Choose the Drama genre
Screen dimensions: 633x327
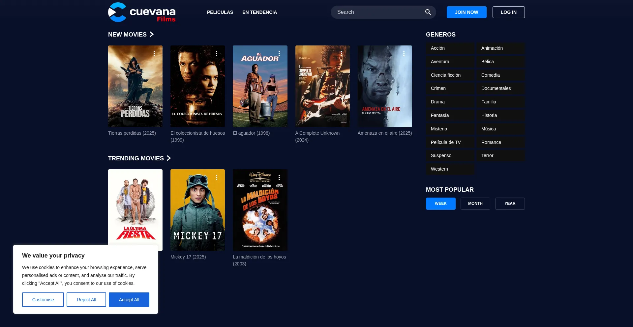point(450,102)
